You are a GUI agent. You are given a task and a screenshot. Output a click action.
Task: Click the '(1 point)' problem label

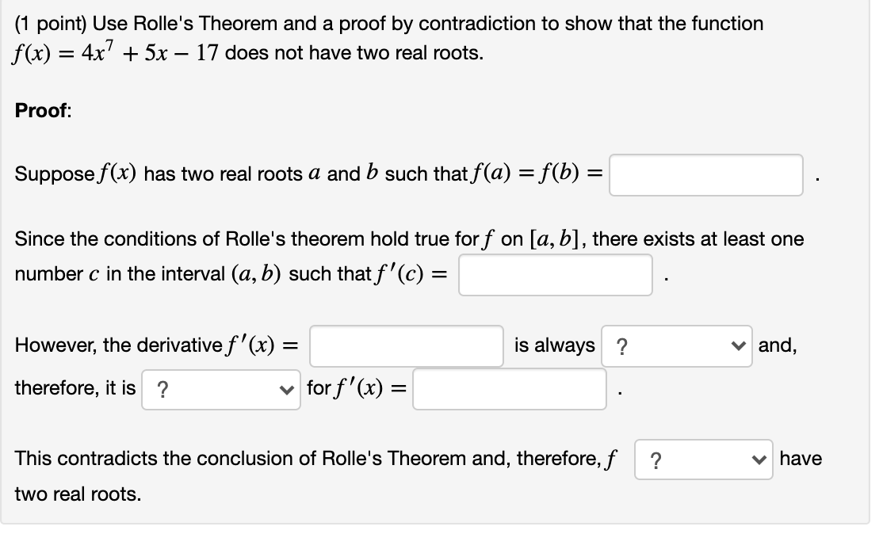pos(46,23)
